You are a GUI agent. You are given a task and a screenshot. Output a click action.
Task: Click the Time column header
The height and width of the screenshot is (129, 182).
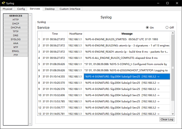click(x=55, y=34)
